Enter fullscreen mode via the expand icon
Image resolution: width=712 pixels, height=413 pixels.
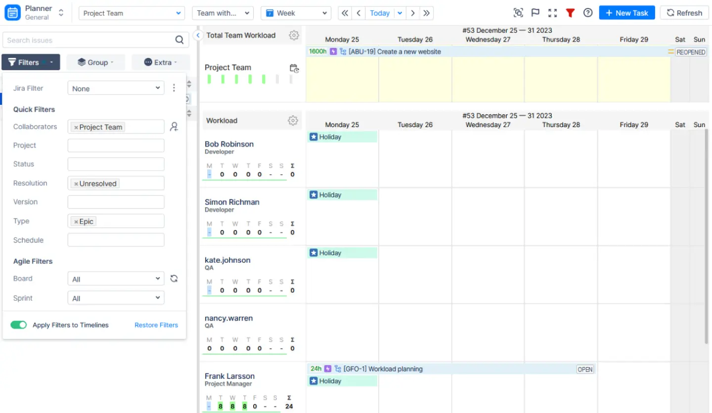[552, 13]
